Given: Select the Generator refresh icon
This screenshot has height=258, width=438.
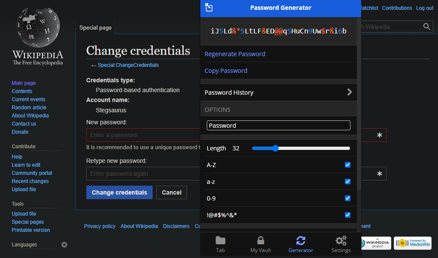Looking at the screenshot, I should click(301, 240).
